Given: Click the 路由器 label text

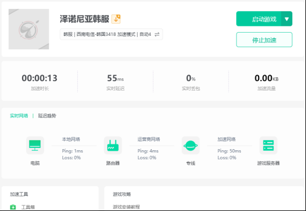Looking at the screenshot, I should click(113, 163).
